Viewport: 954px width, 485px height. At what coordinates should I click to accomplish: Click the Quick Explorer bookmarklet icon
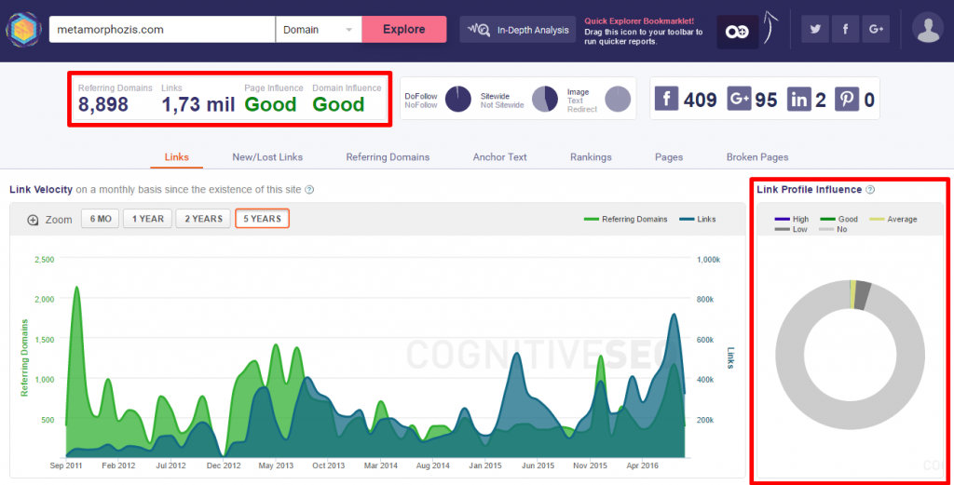click(738, 32)
